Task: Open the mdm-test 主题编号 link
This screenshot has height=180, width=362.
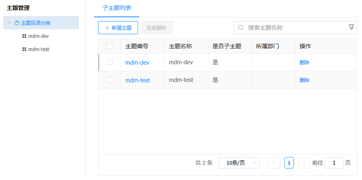Action: coord(138,80)
